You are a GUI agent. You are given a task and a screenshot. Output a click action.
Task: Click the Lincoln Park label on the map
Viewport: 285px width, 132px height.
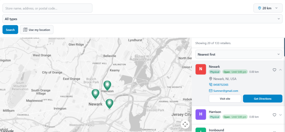click(x=155, y=110)
